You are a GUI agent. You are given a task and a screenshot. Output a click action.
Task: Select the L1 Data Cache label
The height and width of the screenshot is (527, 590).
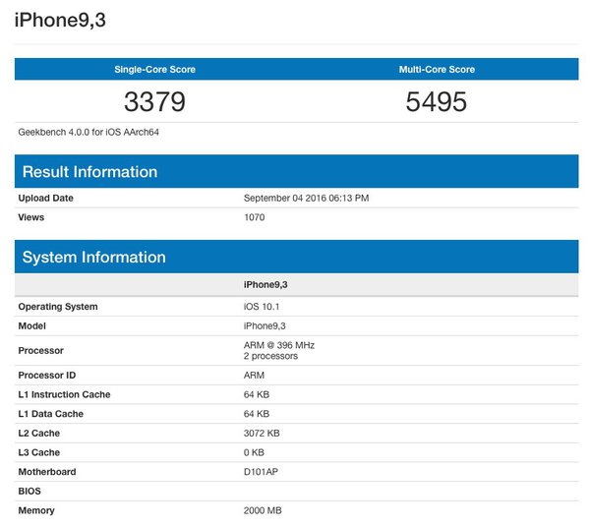51,414
